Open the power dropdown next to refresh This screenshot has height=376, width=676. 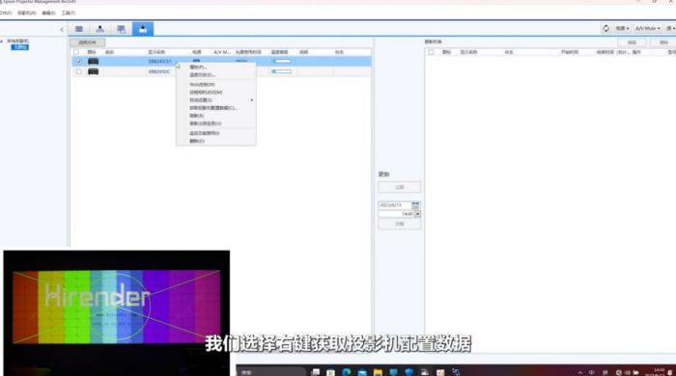pos(622,28)
